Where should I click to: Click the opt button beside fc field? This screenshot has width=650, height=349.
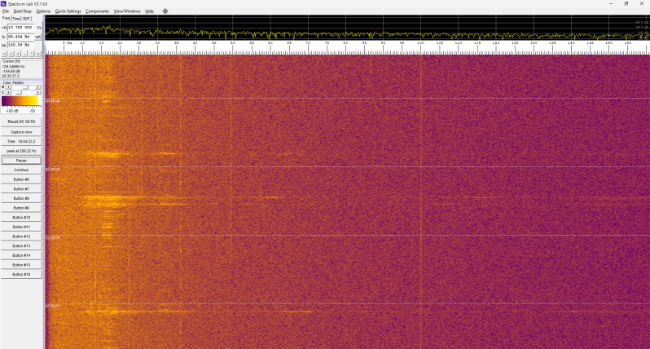pos(37,37)
